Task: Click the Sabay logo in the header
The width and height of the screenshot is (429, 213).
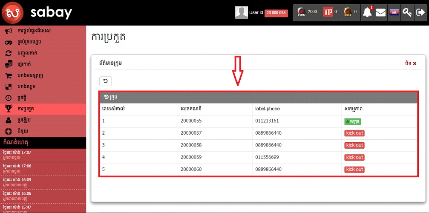Action: [13, 13]
